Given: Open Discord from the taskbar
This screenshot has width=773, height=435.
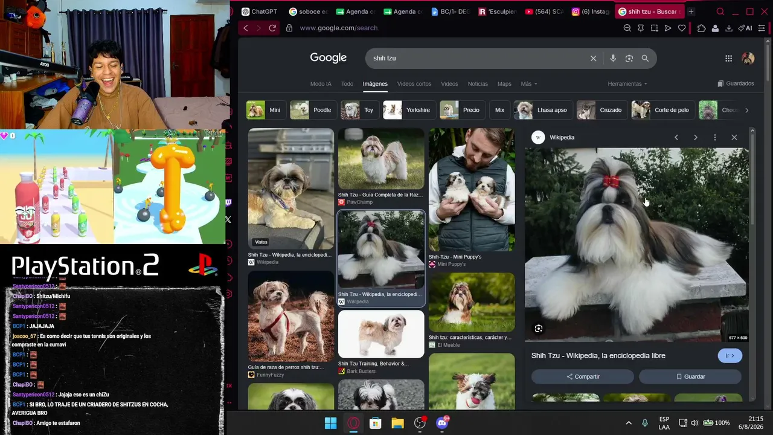Looking at the screenshot, I should click(x=442, y=422).
